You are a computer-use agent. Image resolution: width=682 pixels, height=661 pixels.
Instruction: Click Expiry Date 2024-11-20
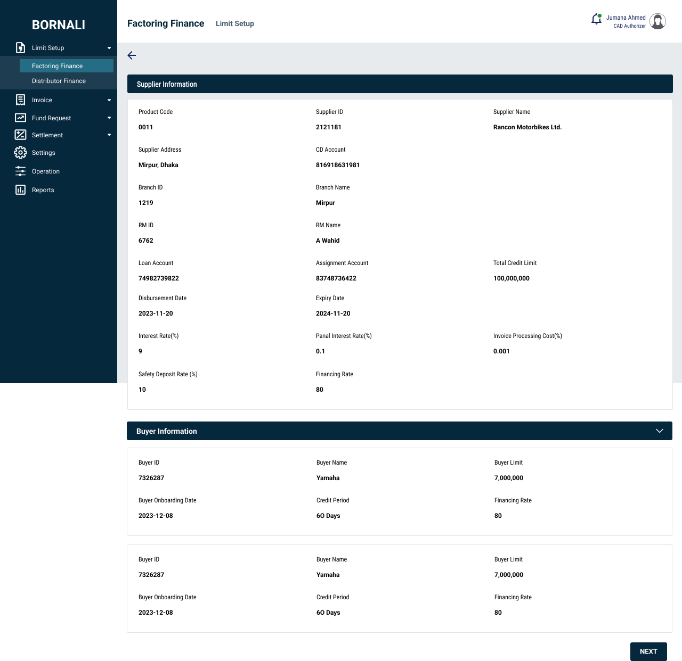click(333, 313)
